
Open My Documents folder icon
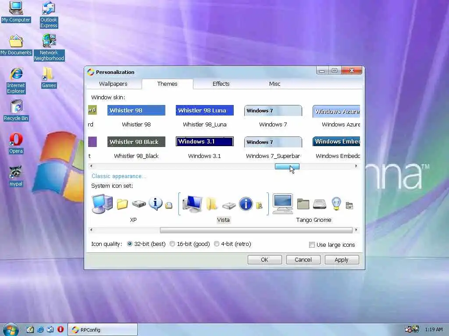[16, 45]
